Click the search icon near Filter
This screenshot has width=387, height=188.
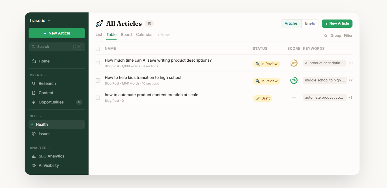tap(326, 36)
